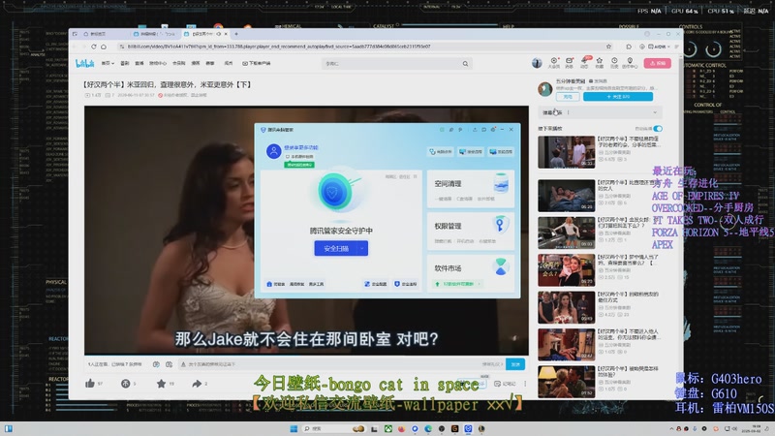Click the uploader avatar beside channel name
Screen dimensions: 775x436
tap(545, 89)
